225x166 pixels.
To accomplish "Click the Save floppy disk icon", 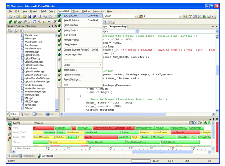I will coord(30,16).
